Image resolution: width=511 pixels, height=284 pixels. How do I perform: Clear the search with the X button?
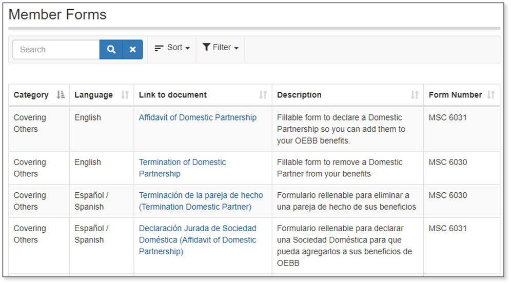(132, 50)
